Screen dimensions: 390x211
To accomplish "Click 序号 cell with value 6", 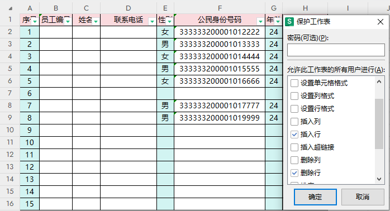I will (x=30, y=93).
